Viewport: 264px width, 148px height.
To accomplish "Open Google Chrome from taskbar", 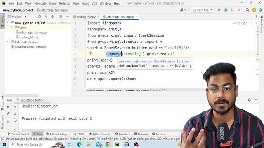I will click(x=108, y=144).
